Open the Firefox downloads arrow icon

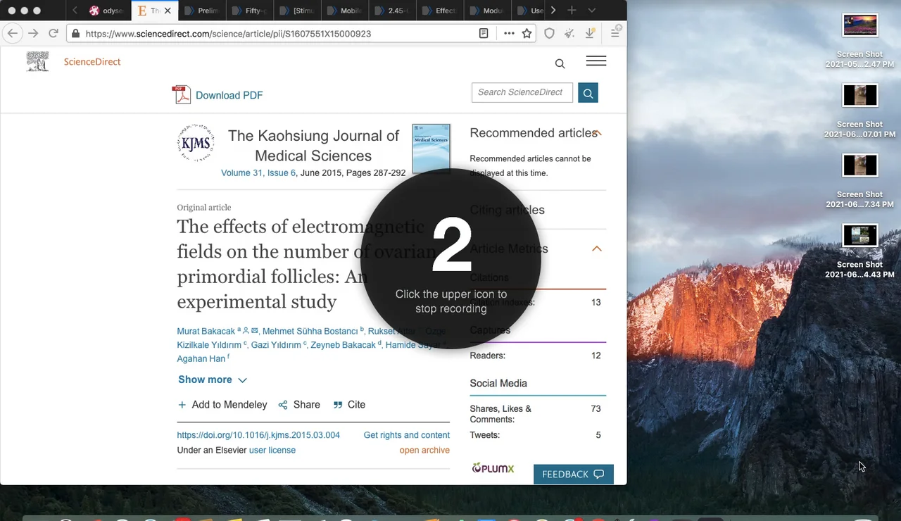(591, 33)
